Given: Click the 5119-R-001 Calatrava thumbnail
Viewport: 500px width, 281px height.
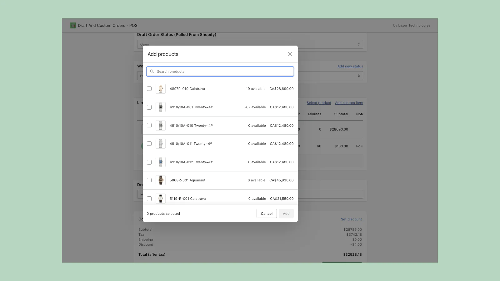Looking at the screenshot, I should coord(161,199).
